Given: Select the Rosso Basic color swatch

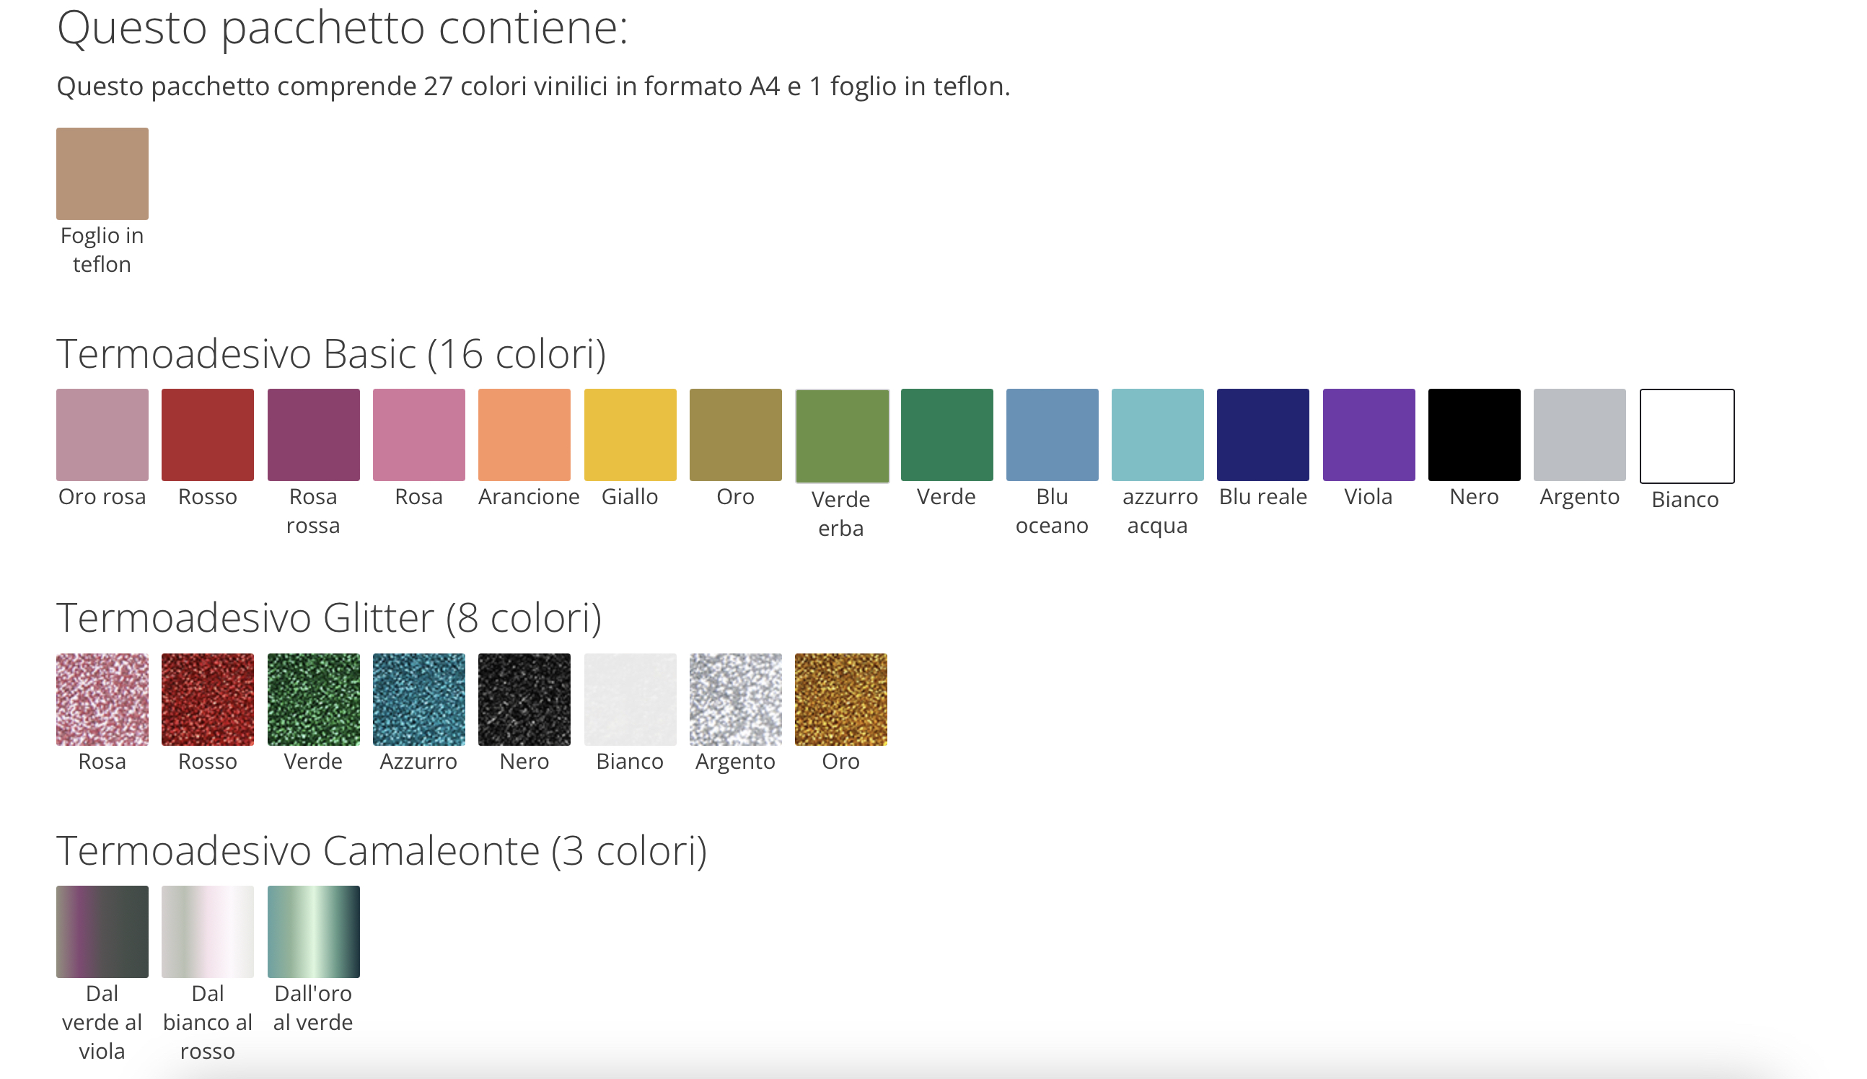Looking at the screenshot, I should tap(208, 435).
